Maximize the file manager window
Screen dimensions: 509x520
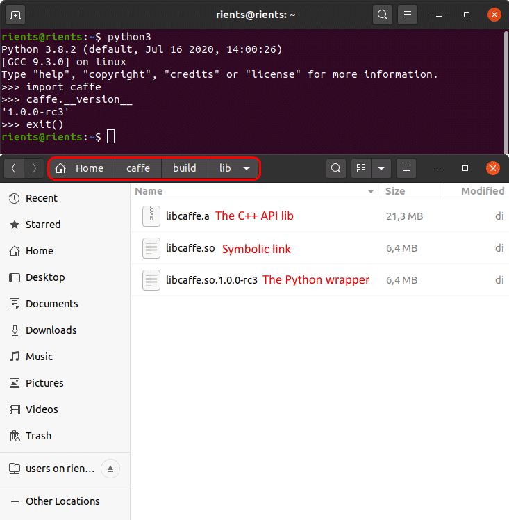click(x=465, y=168)
